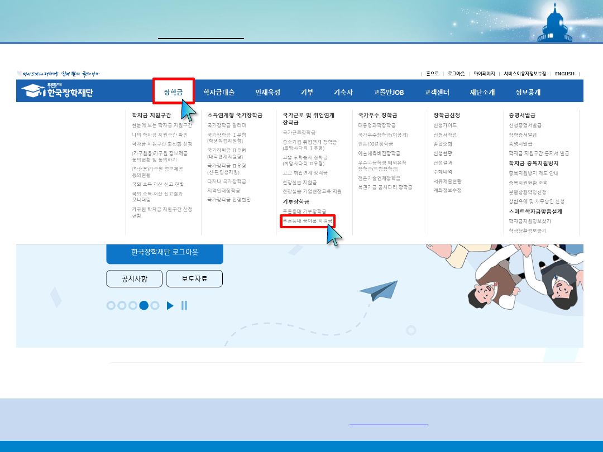Click the 한국장학재단 로그아웃 button
The height and width of the screenshot is (452, 603).
click(x=165, y=252)
